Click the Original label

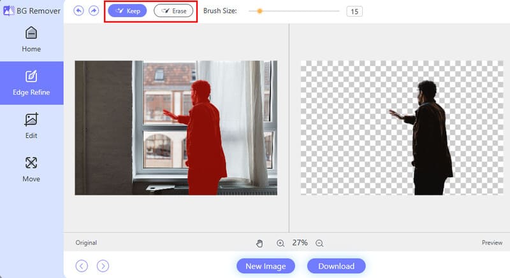pyautogui.click(x=86, y=242)
